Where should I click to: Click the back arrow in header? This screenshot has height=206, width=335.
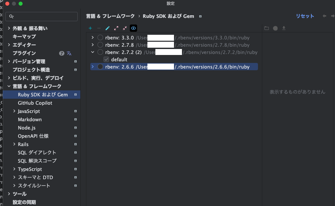(324, 16)
